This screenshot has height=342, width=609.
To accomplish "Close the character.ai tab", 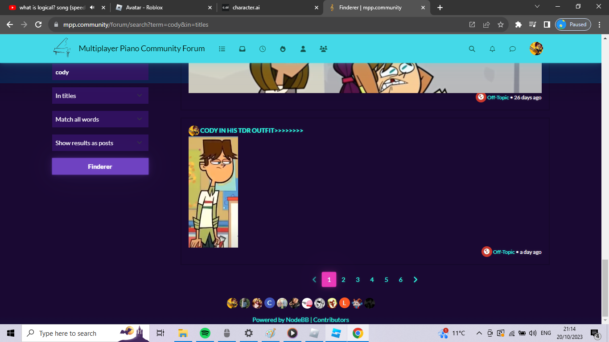I will (x=317, y=8).
